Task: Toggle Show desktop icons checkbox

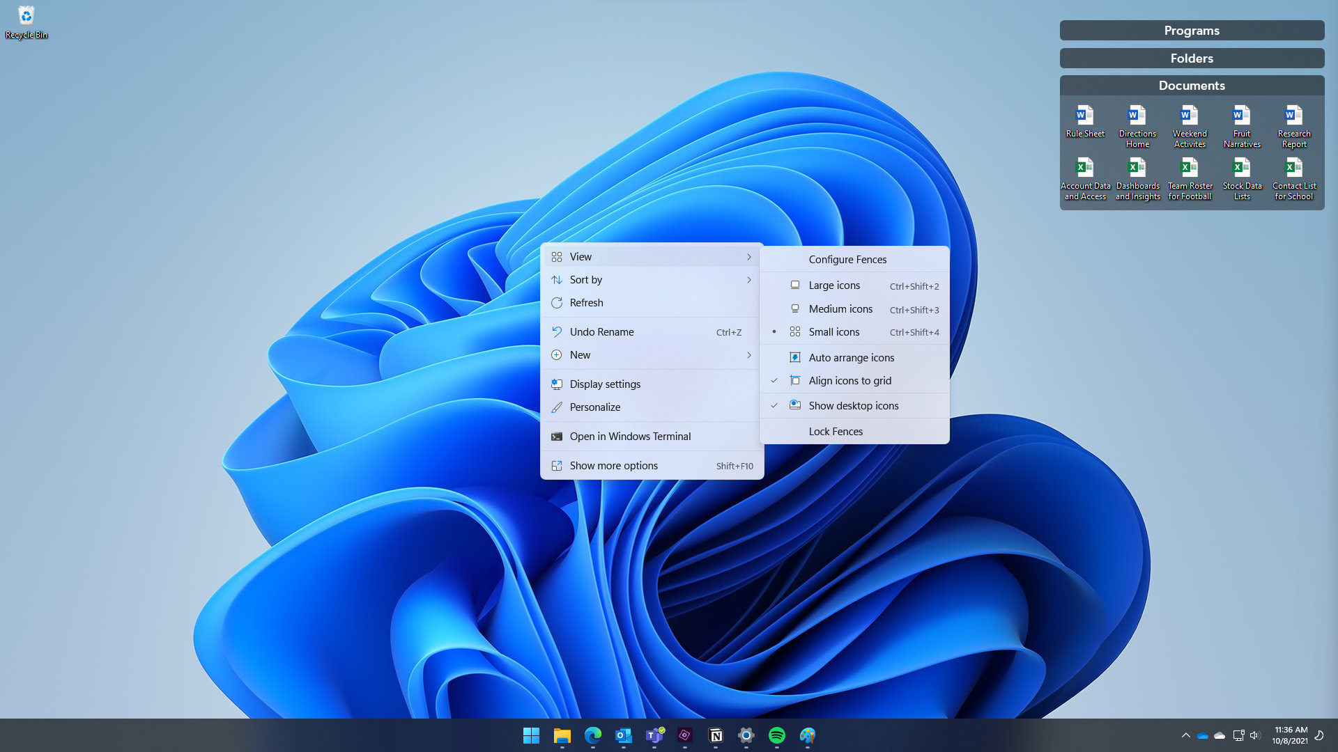Action: click(854, 405)
